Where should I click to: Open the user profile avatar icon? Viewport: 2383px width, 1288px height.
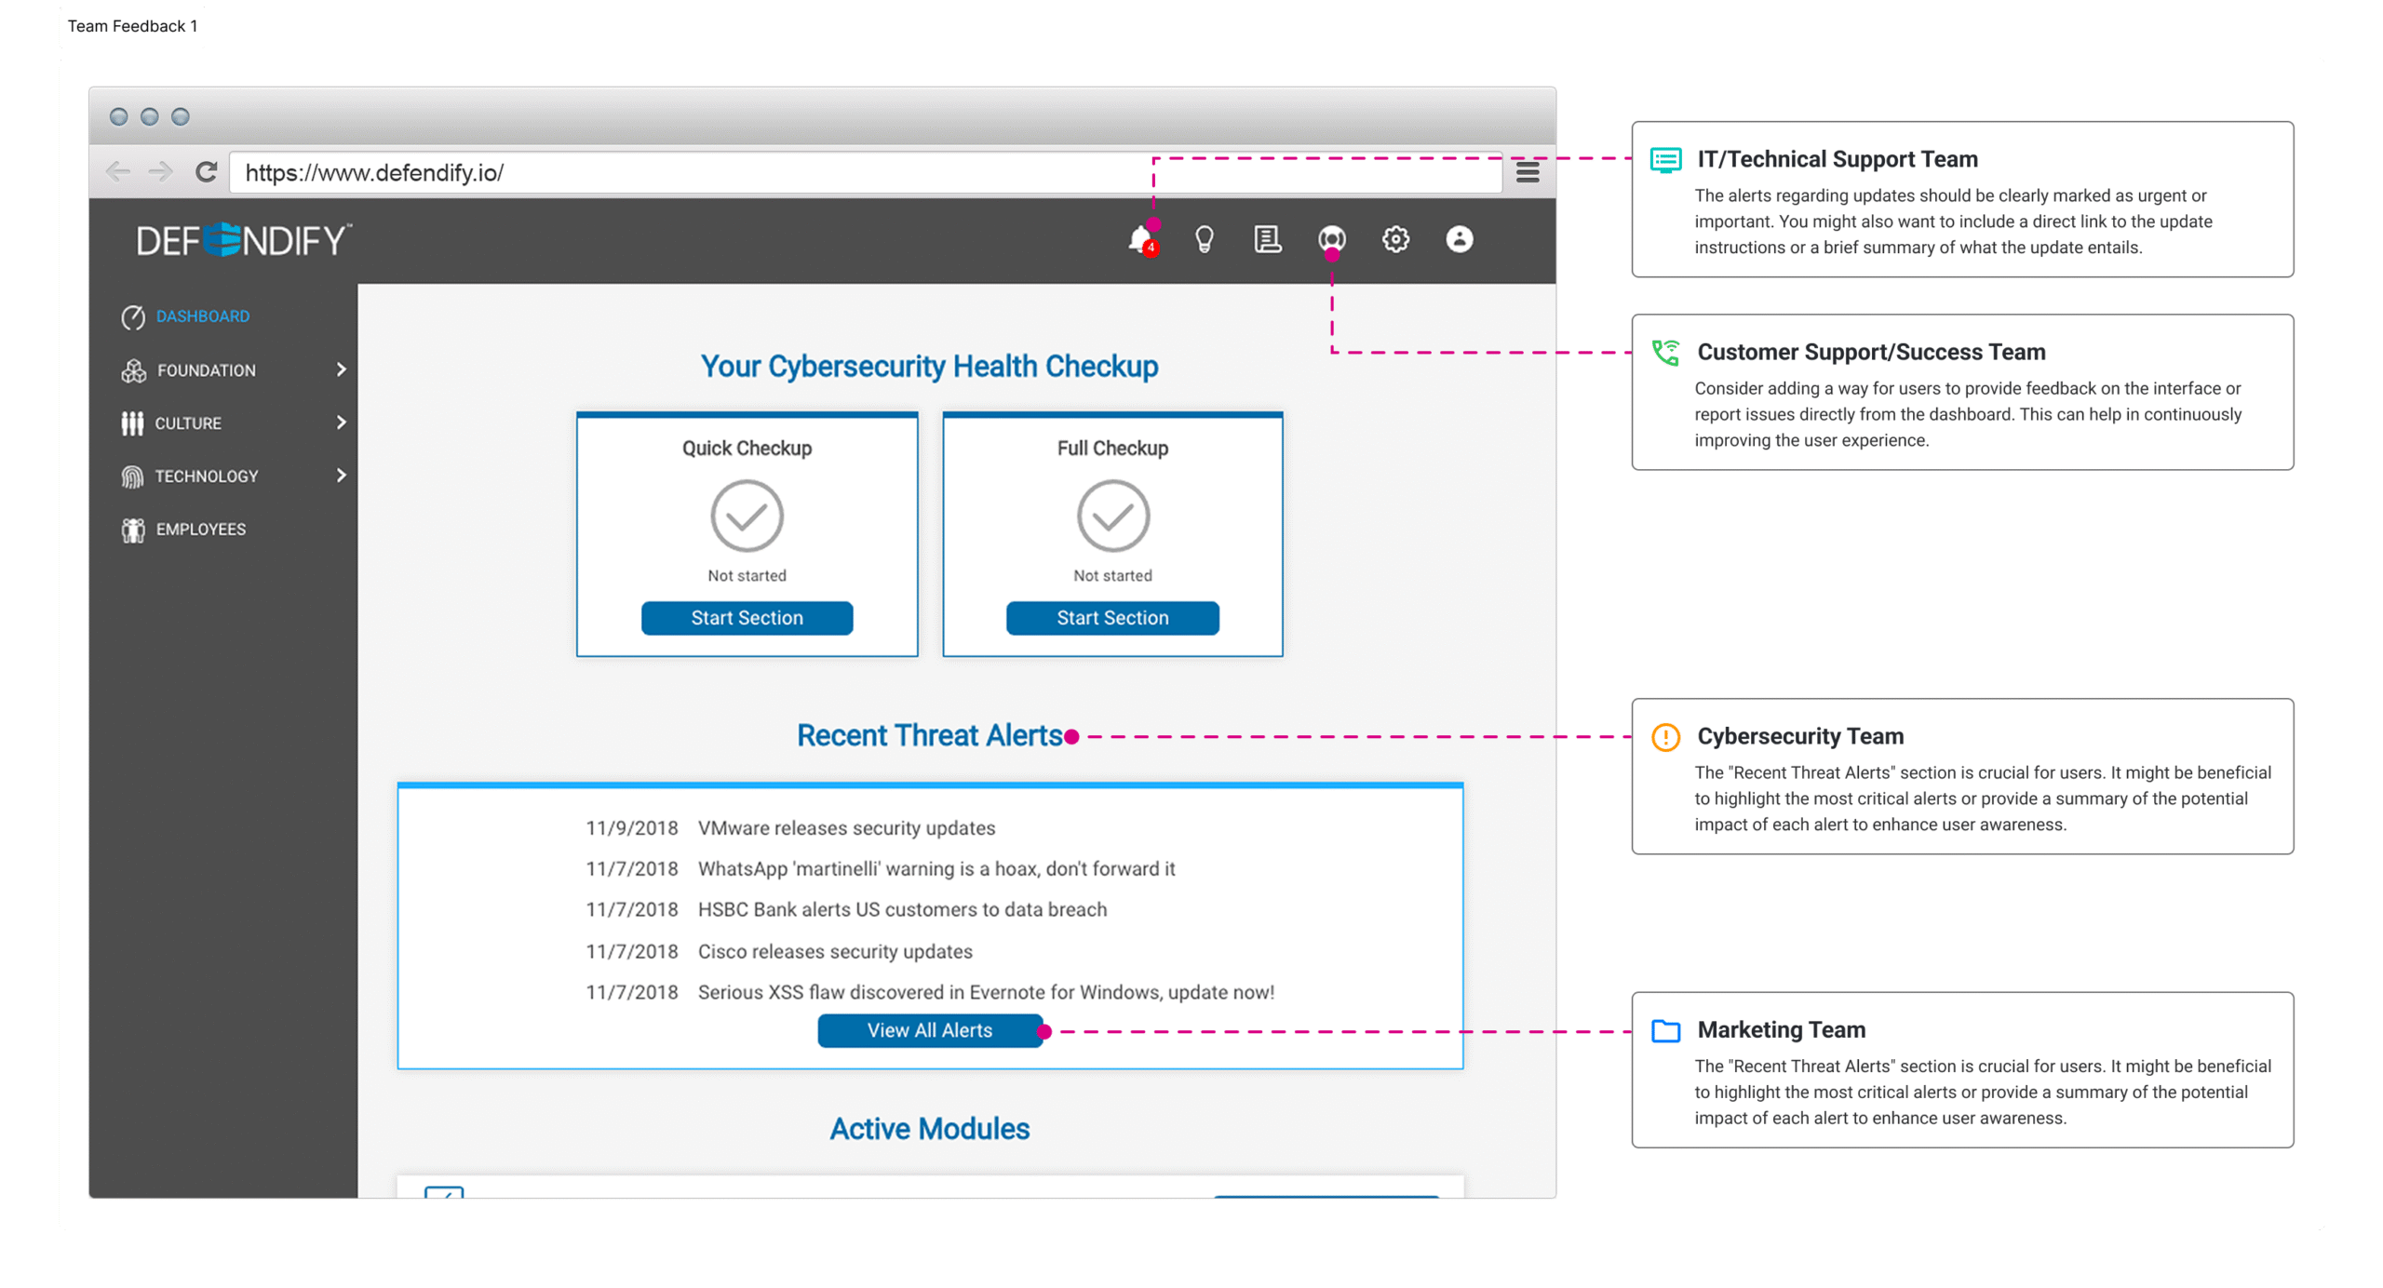1459,240
